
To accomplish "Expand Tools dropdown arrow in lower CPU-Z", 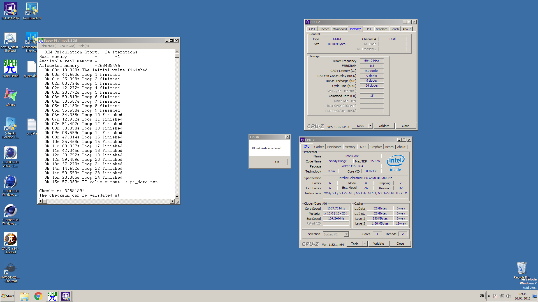I will pos(365,244).
